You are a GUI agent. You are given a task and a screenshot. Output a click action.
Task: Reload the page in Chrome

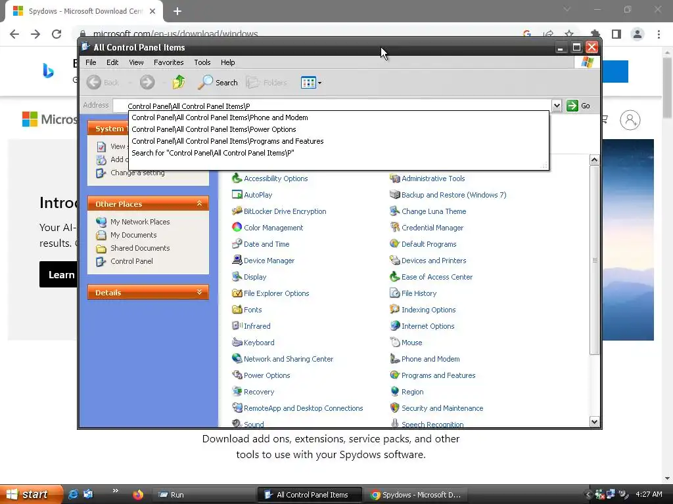57,34
